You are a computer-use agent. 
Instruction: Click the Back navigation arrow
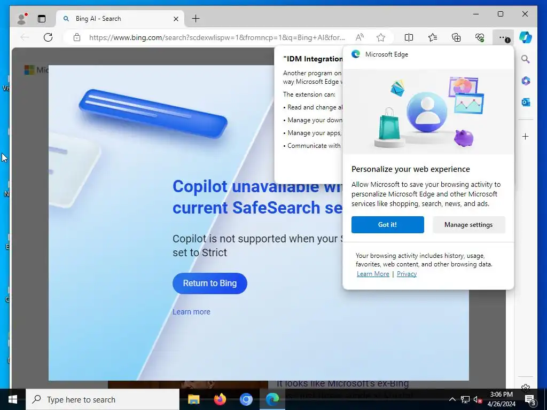tap(25, 37)
